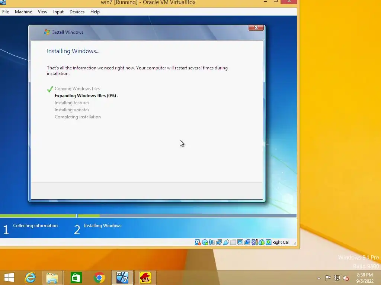Launch Internet Explorer from the taskbar
Screen dimensions: 381x285
(31, 278)
